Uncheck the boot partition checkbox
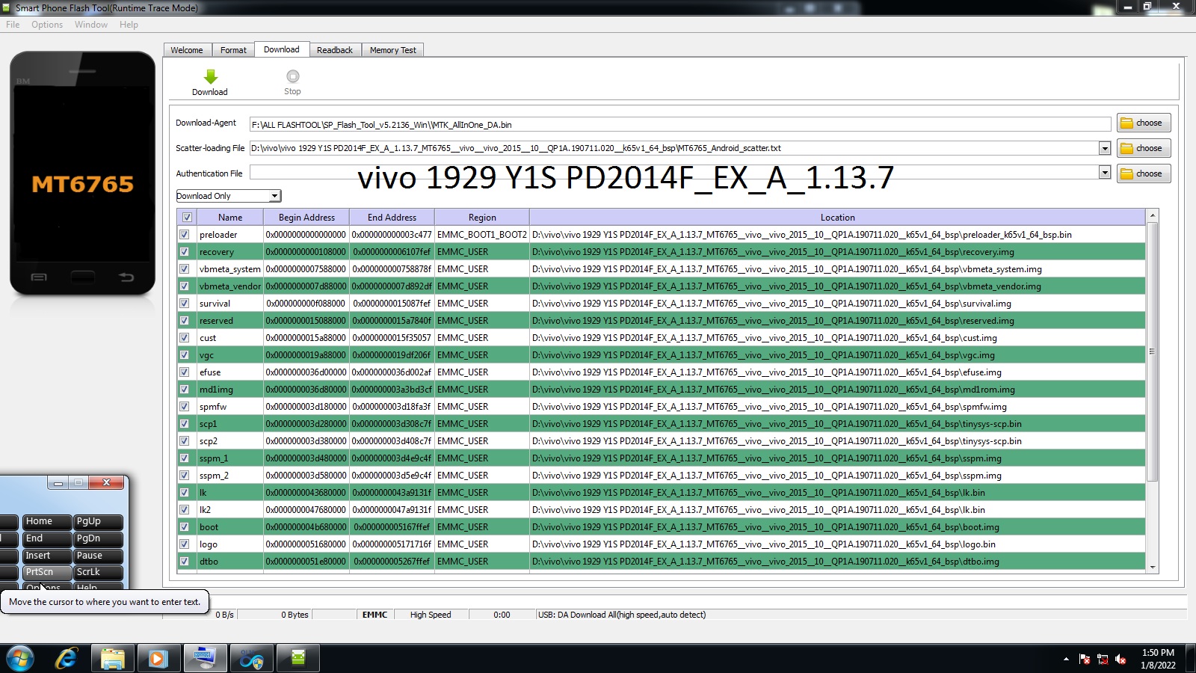This screenshot has width=1196, height=673. (x=185, y=527)
